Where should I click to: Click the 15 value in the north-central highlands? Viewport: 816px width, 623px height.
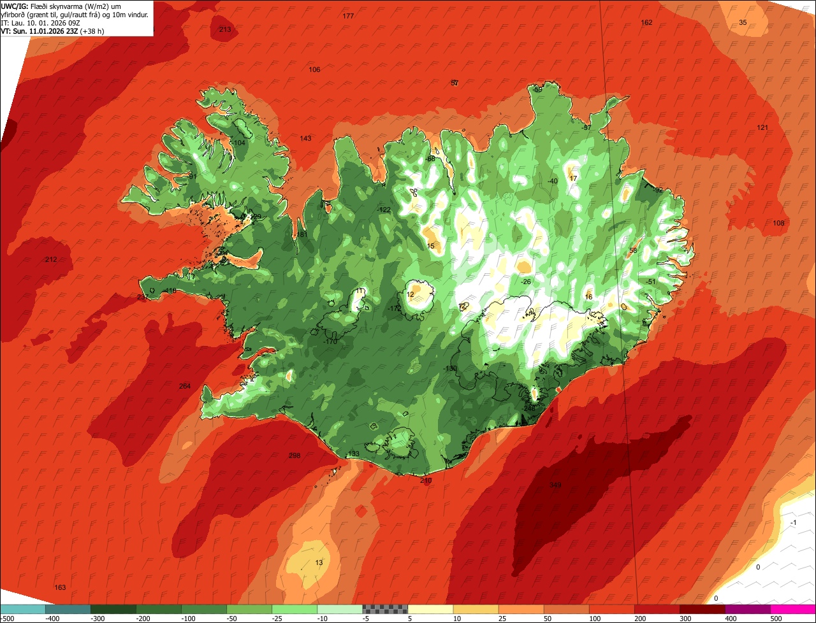tap(430, 246)
